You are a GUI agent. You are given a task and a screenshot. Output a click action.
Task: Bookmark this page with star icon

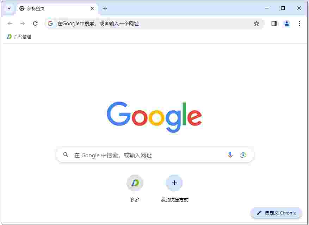tap(257, 24)
